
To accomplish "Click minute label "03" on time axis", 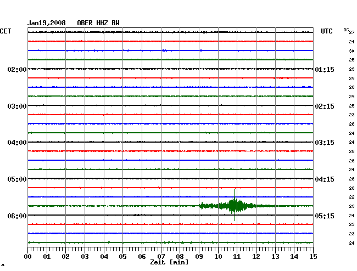I will pos(85,257).
